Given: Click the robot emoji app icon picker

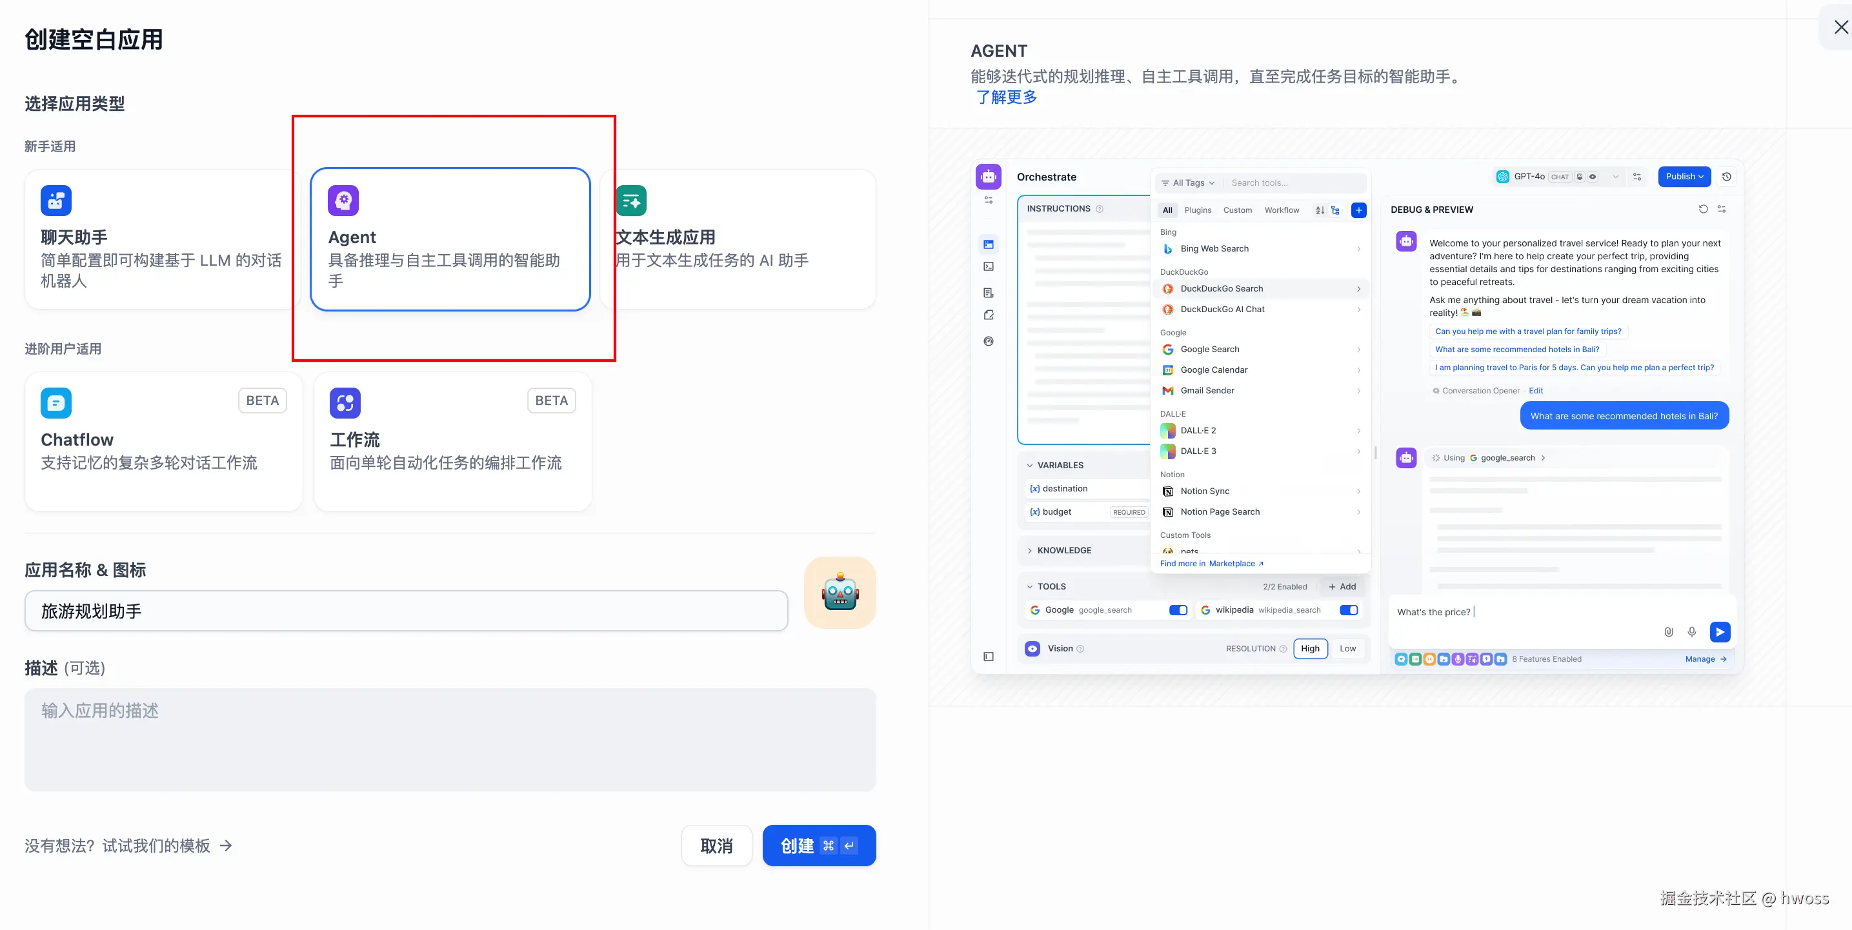Looking at the screenshot, I should point(840,593).
